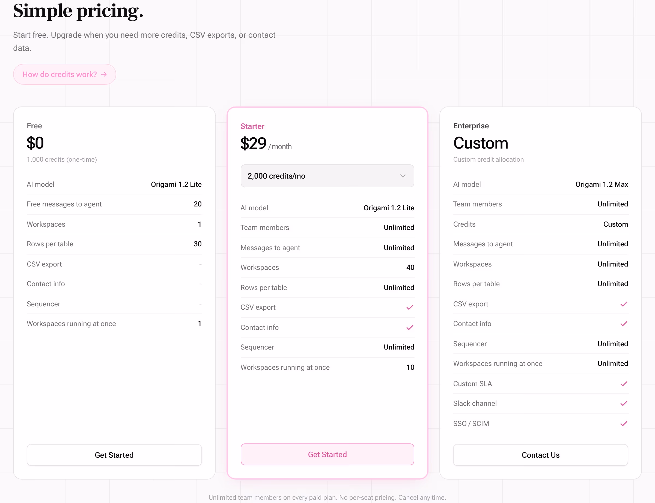This screenshot has height=503, width=655.
Task: Click the SSO / SCIM checkmark
Action: click(x=624, y=423)
